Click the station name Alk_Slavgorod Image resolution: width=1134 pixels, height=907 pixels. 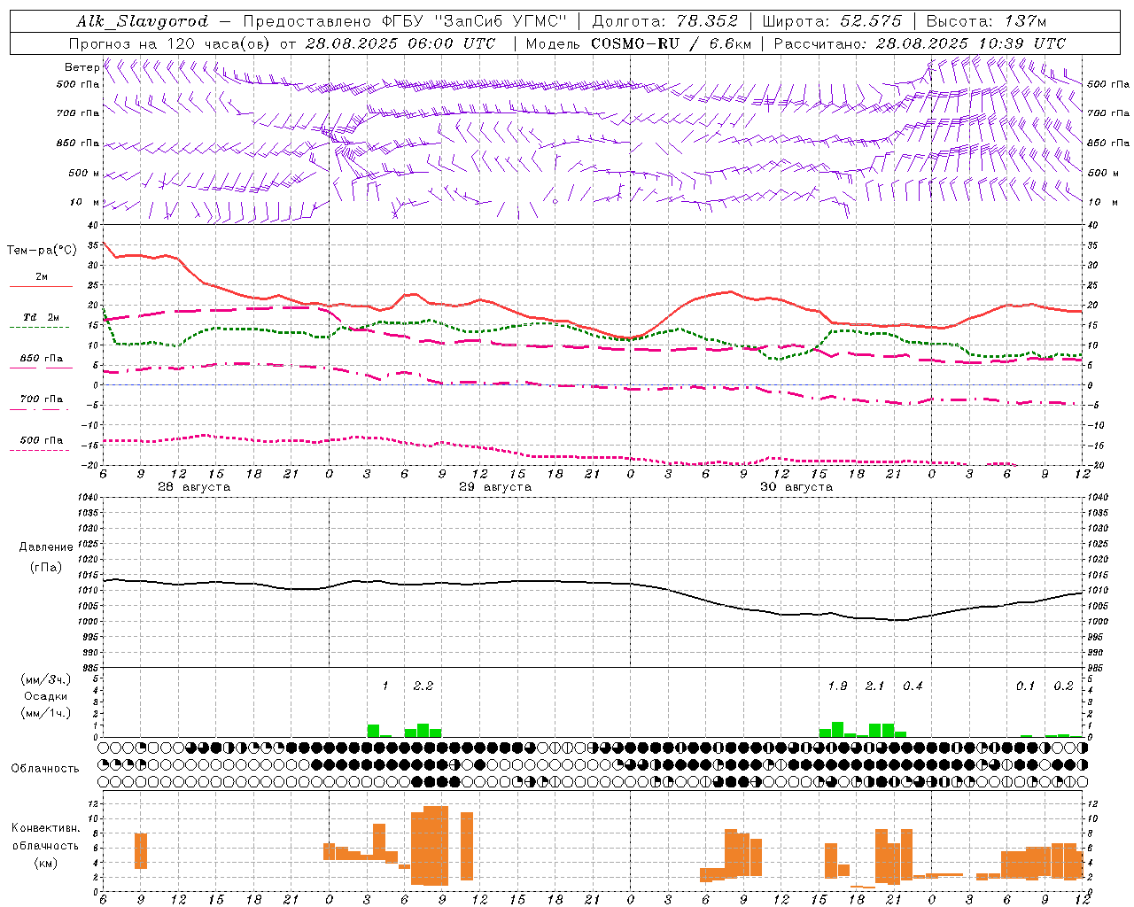(x=143, y=21)
